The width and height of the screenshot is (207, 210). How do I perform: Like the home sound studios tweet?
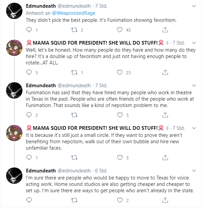click(120, 200)
